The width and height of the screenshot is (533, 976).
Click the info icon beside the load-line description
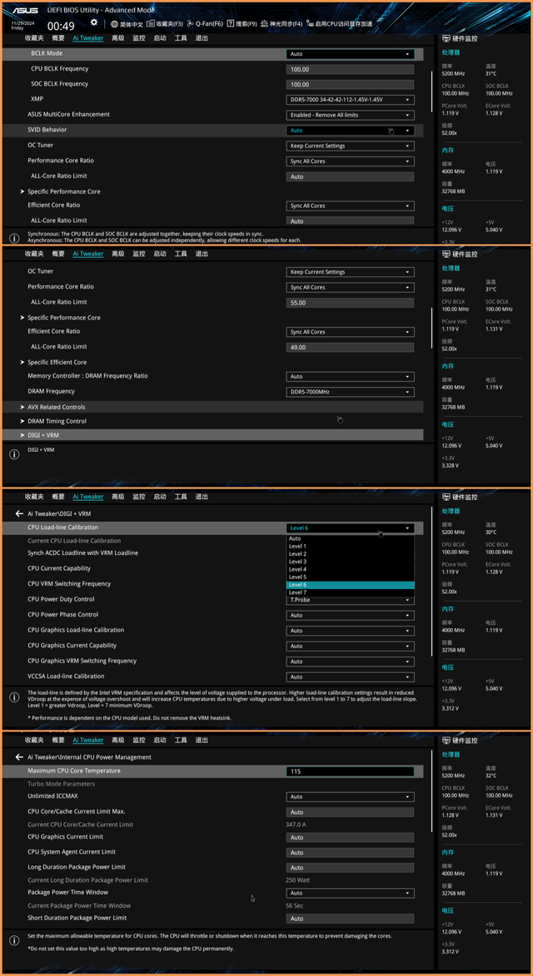13,697
